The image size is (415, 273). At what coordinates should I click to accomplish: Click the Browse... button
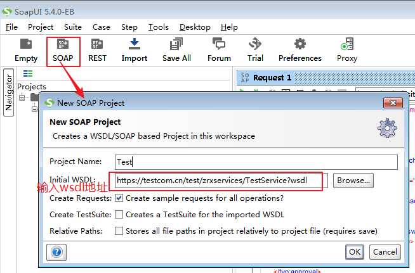(353, 181)
